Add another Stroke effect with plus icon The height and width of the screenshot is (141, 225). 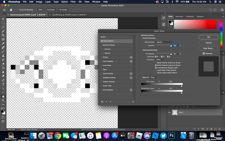coord(131,57)
